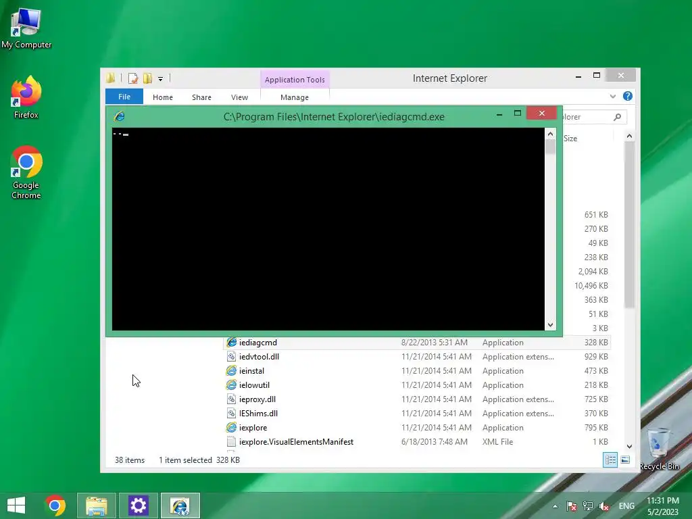This screenshot has width=692, height=519.
Task: Click console scrollbar down arrow
Action: (x=550, y=325)
